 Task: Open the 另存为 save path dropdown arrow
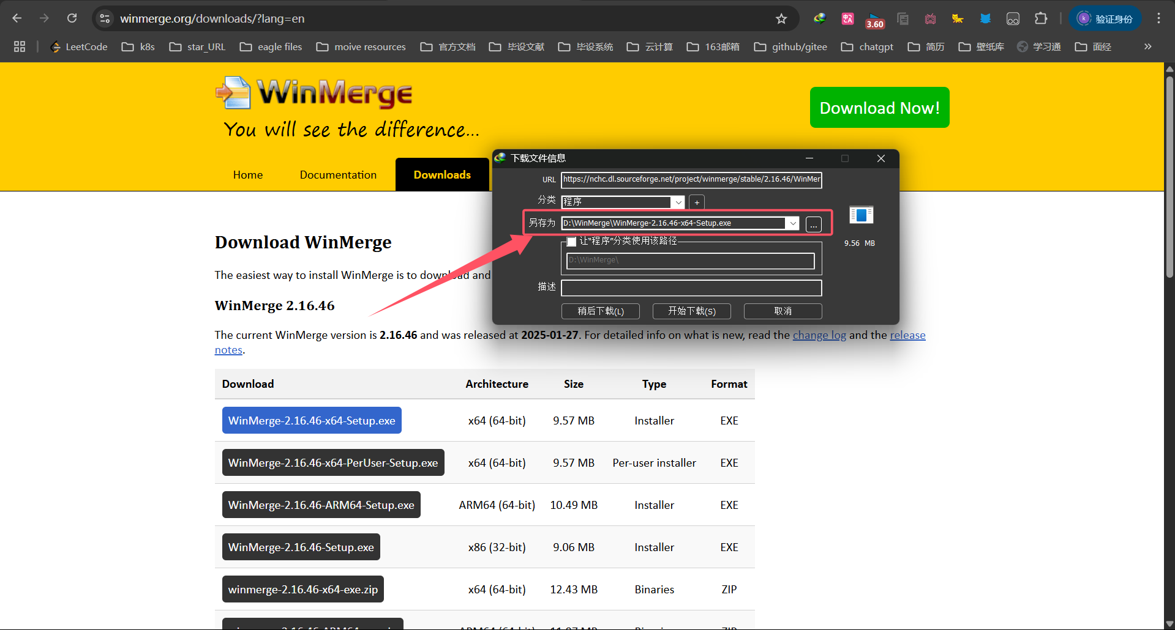(x=793, y=223)
